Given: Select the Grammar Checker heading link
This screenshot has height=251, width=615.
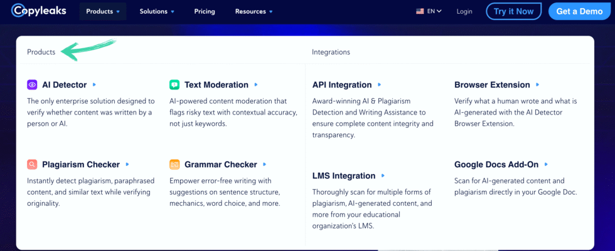Looking at the screenshot, I should coord(221,165).
